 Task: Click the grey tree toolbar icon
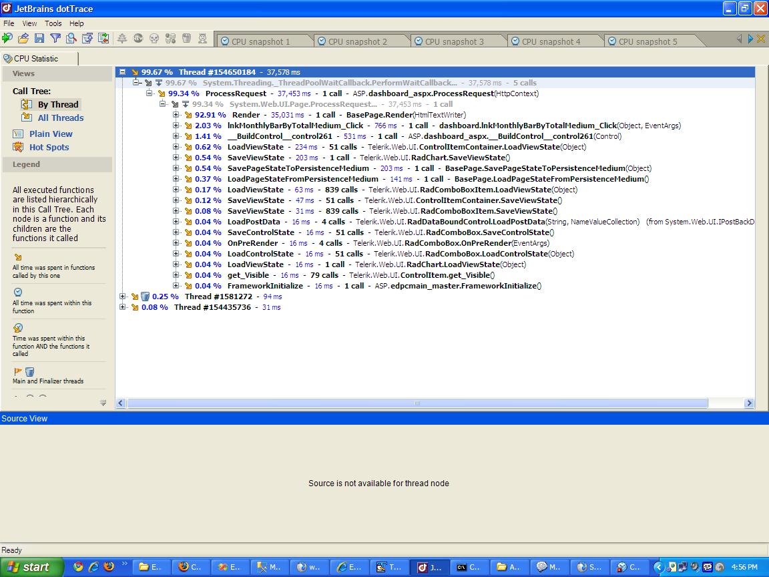(122, 38)
